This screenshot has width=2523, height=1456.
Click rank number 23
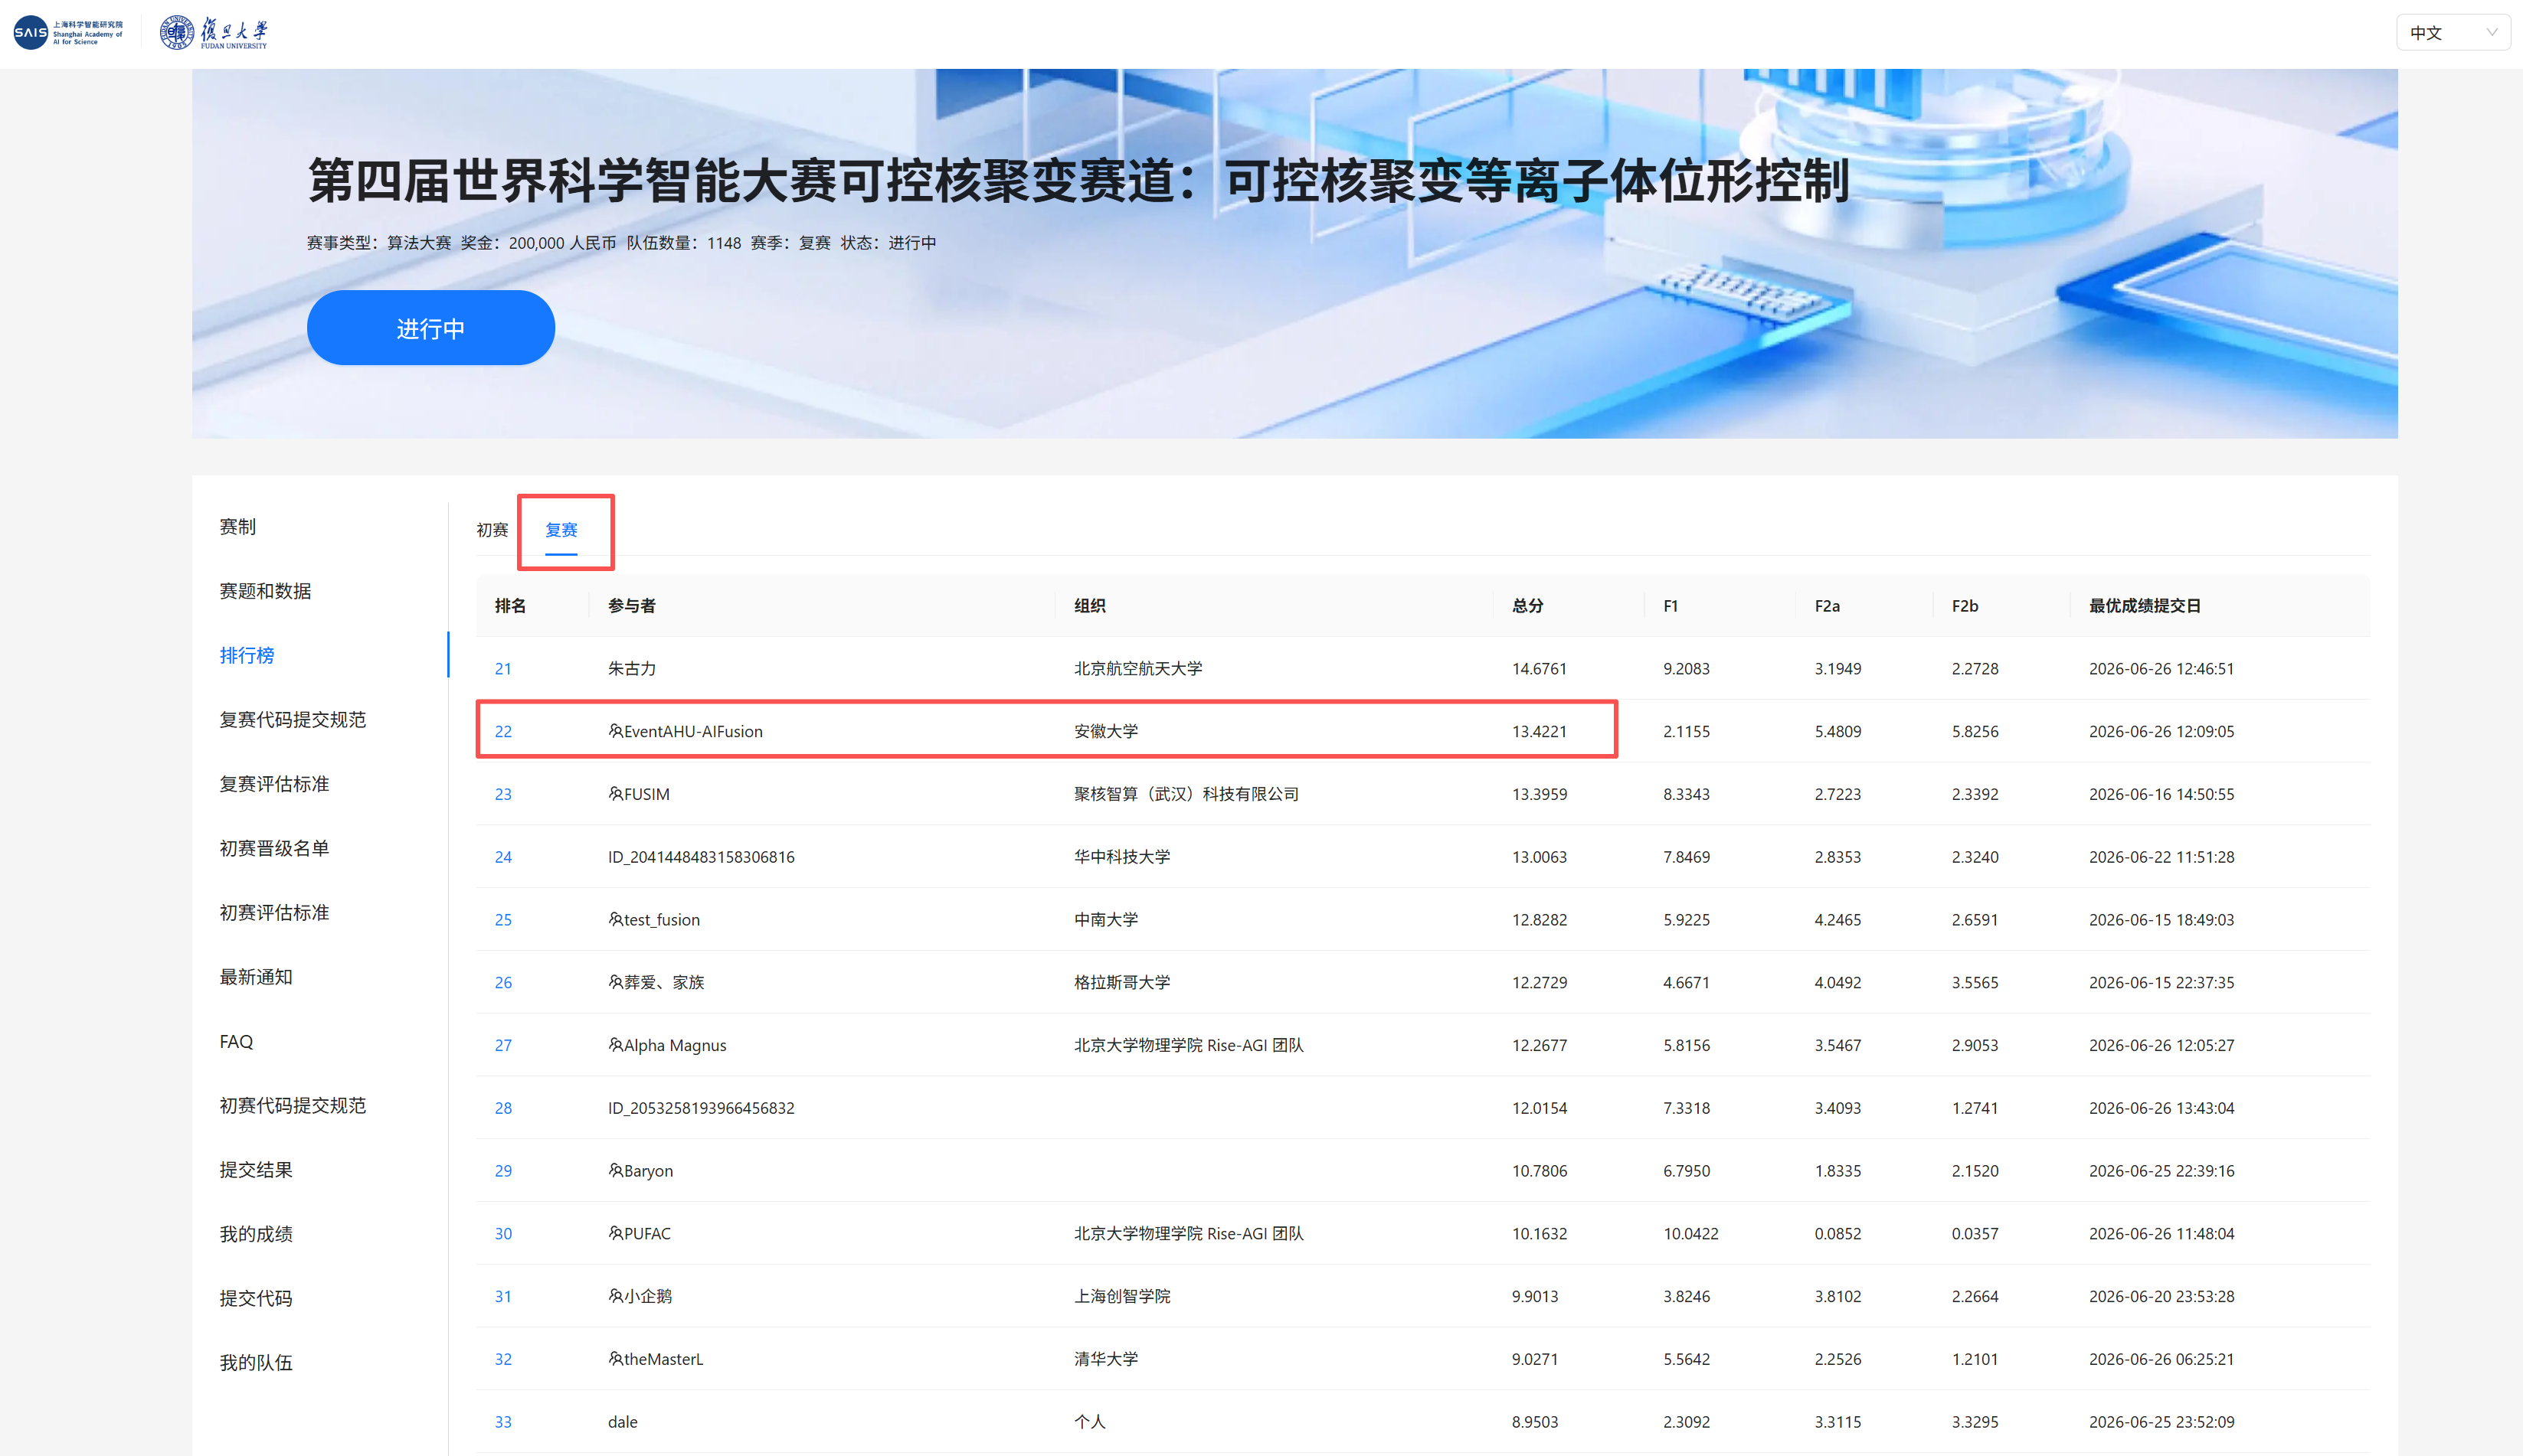click(503, 794)
